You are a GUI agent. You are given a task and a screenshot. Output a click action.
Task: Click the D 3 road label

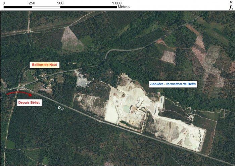click(x=61, y=108)
